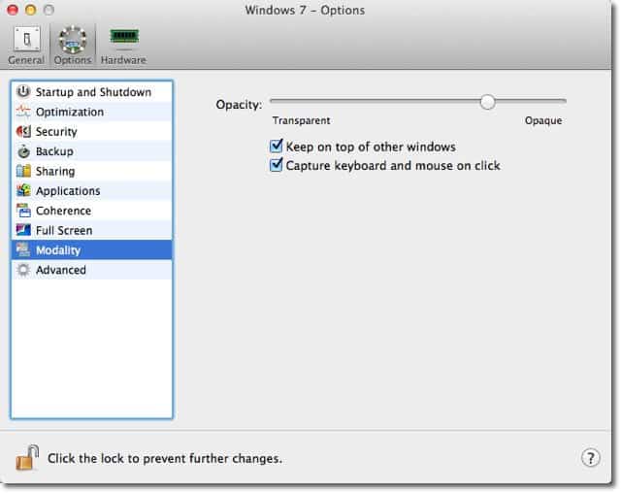Click the Security shield icon
The height and width of the screenshot is (493, 621).
click(23, 131)
